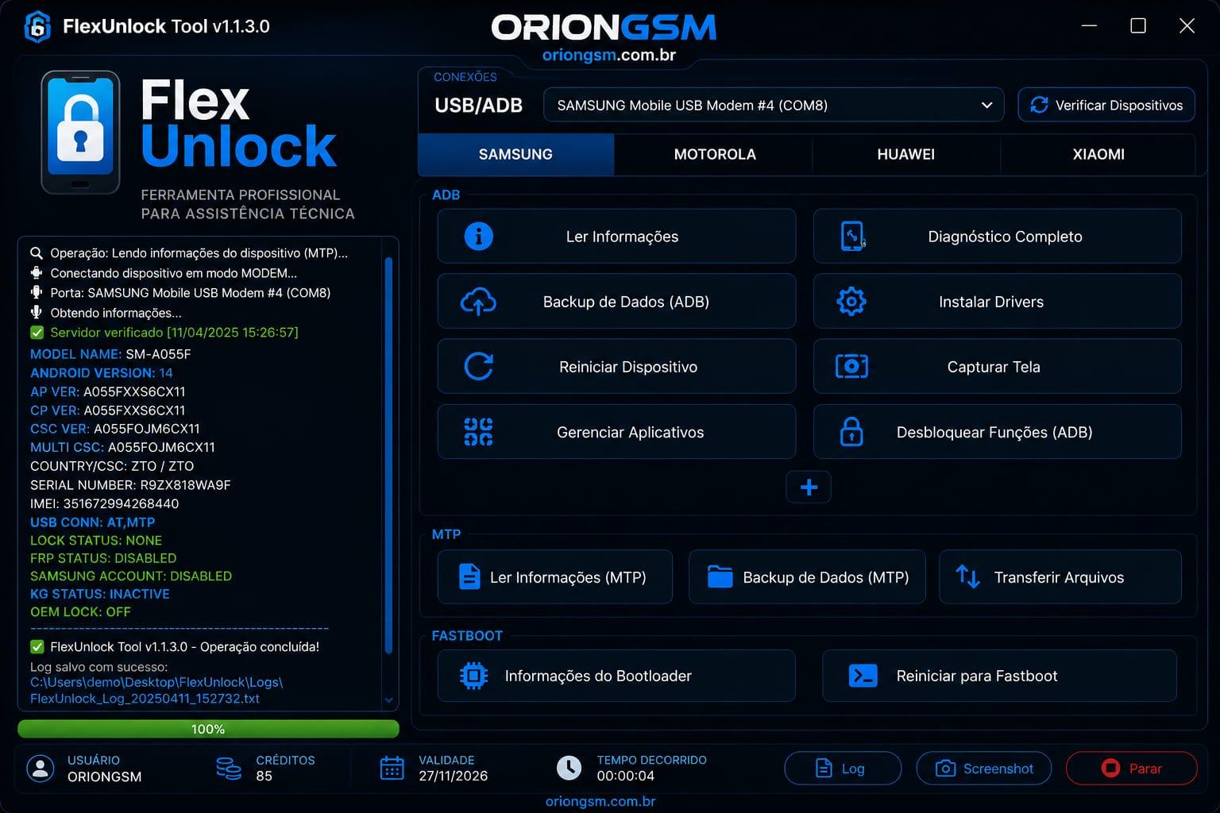Open the saved FlexUnlock_Log txt file path
Viewport: 1220px width, 813px height.
click(x=156, y=690)
